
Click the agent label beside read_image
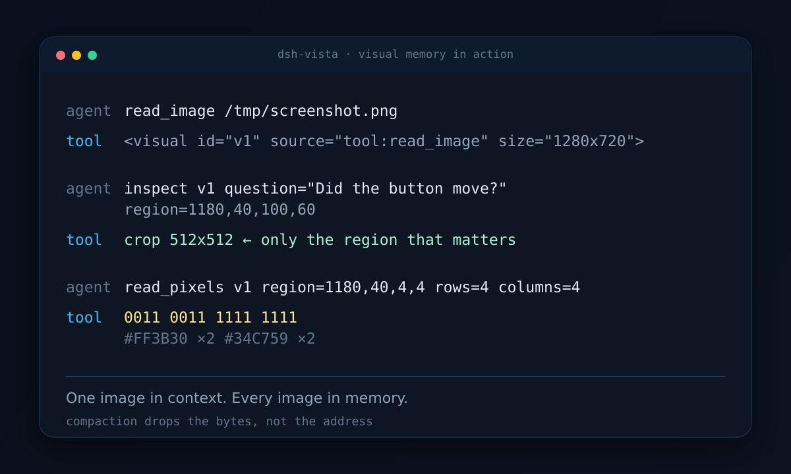point(88,111)
